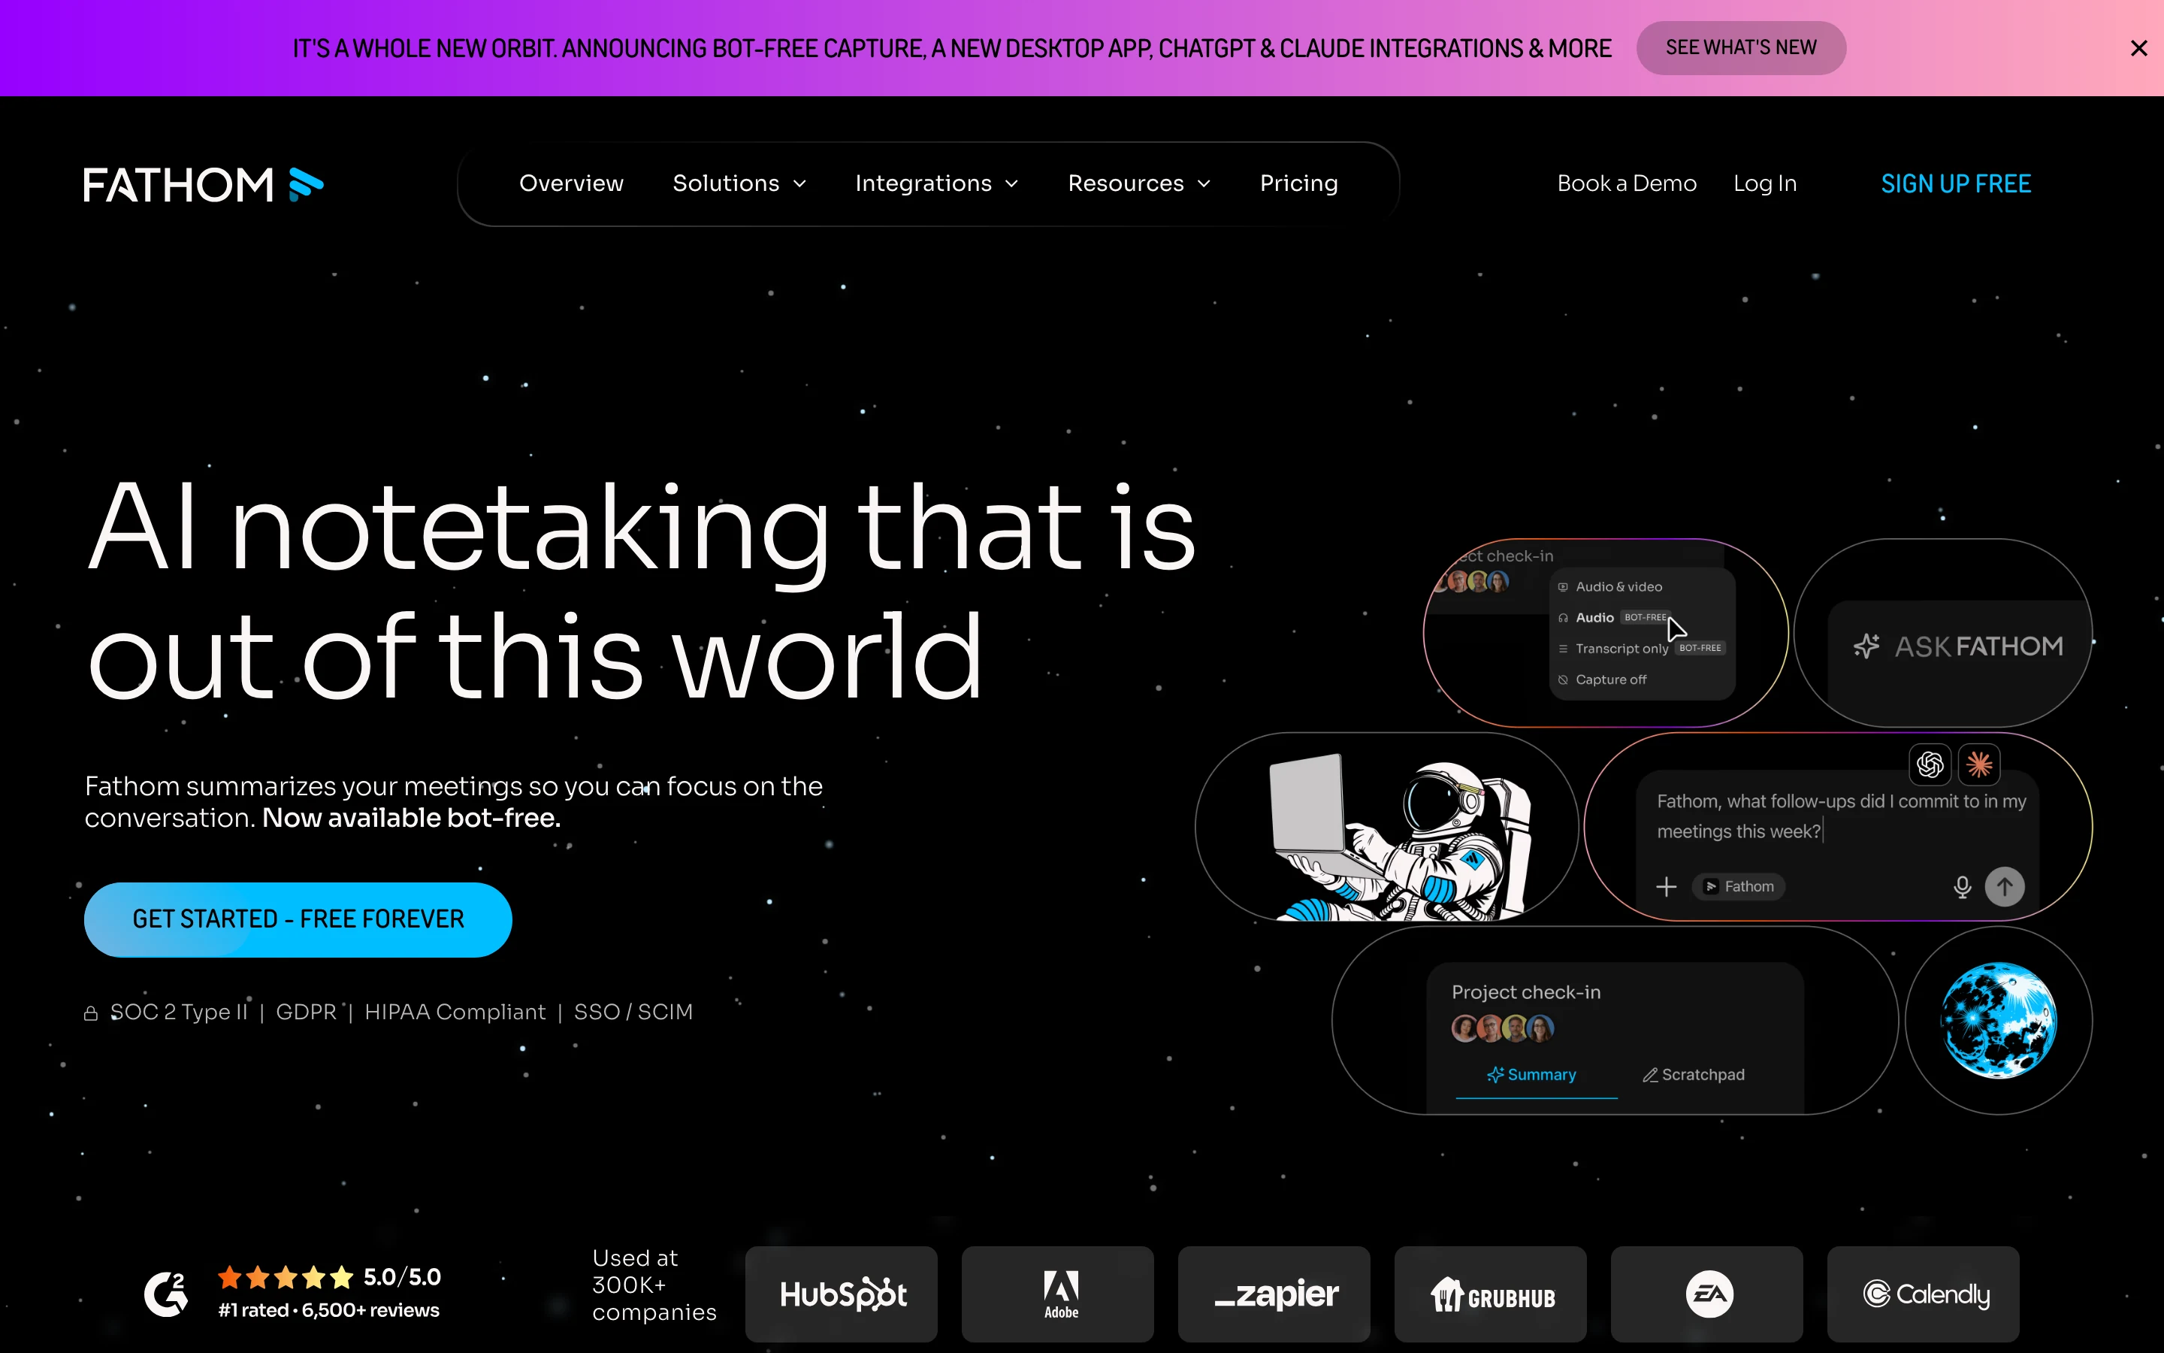Click the Integrations chevron arrow
This screenshot has width=2164, height=1353.
click(x=1011, y=184)
